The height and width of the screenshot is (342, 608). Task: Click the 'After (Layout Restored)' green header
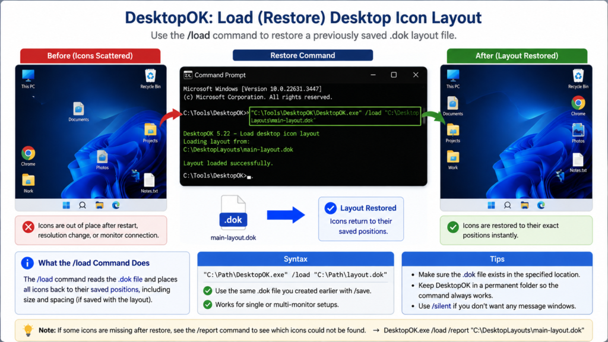517,56
